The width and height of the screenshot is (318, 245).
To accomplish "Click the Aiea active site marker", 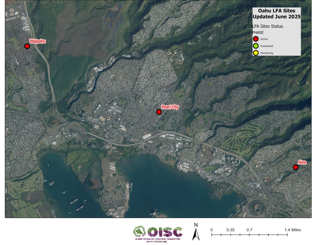I will pyautogui.click(x=296, y=167).
